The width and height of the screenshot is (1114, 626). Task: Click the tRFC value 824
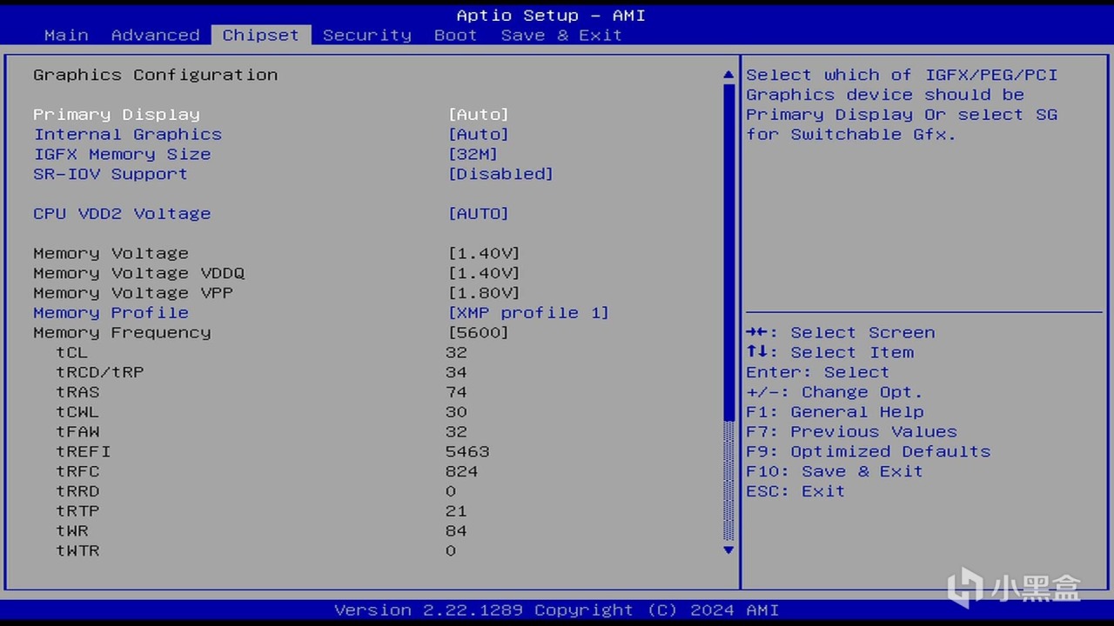461,471
